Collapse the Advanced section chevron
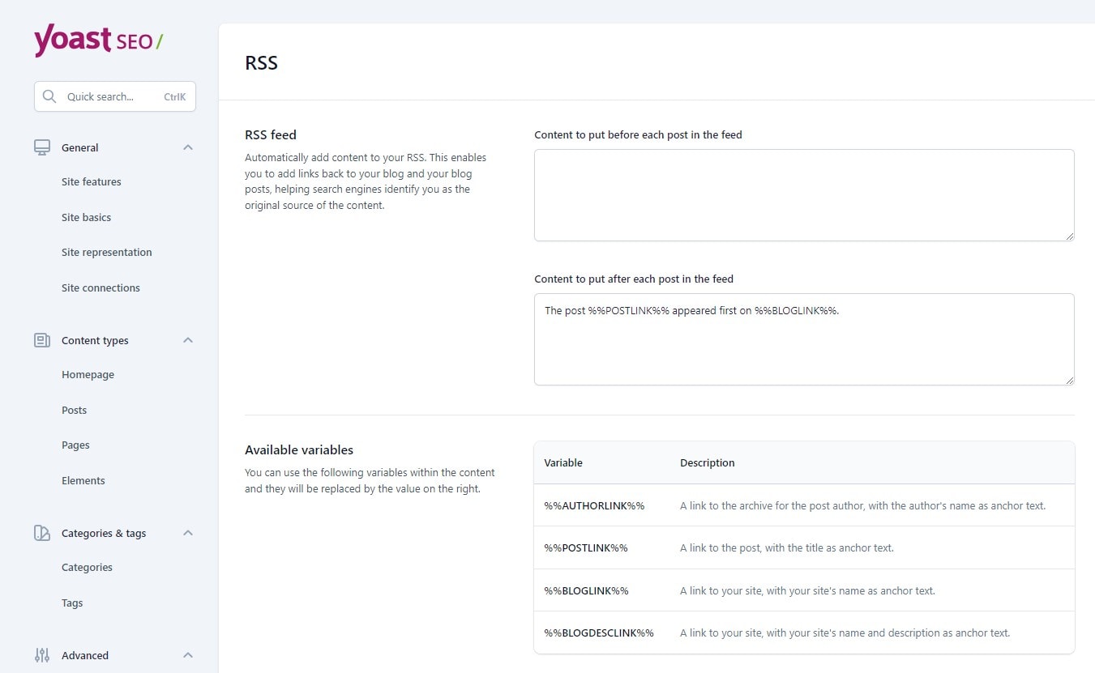The height and width of the screenshot is (673, 1095). click(x=188, y=655)
